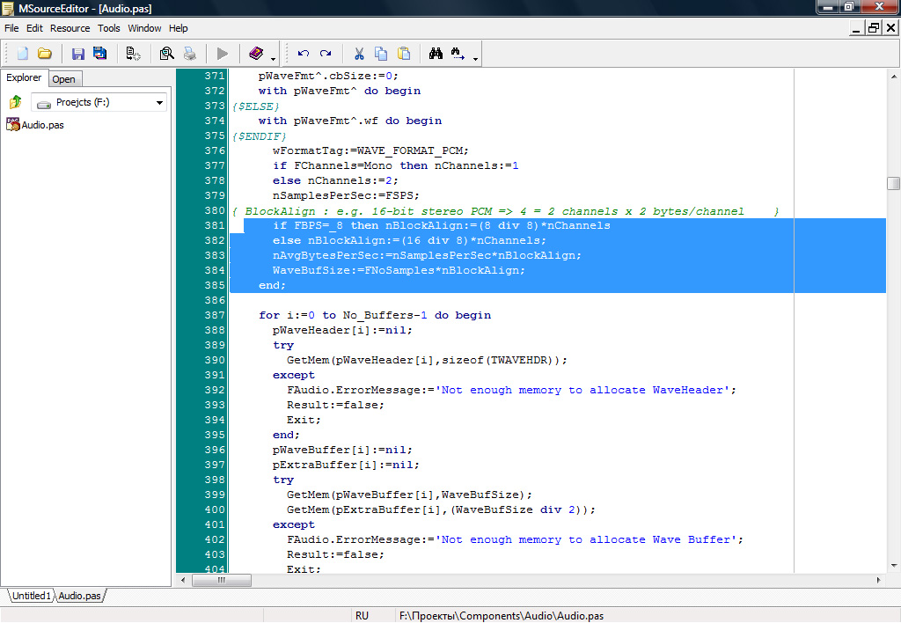The height and width of the screenshot is (623, 901).
Task: Run the code with the green play icon
Action: tap(221, 54)
